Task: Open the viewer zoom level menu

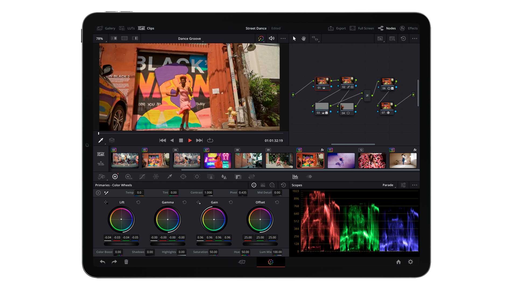Action: (x=100, y=38)
